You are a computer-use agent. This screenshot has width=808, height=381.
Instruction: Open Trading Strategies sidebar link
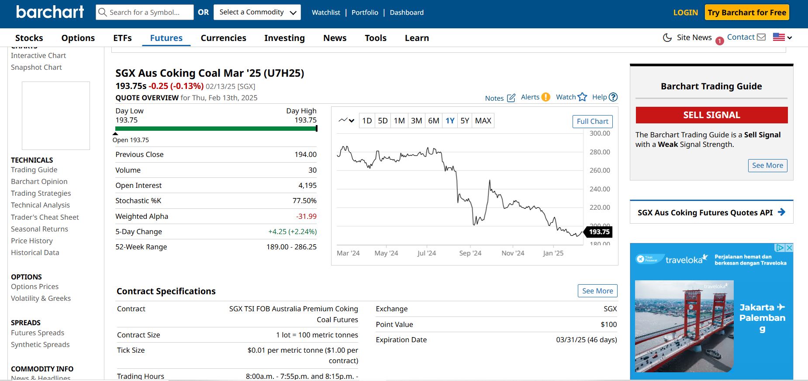(41, 193)
